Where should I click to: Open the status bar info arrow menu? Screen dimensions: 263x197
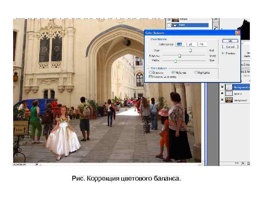37,165
